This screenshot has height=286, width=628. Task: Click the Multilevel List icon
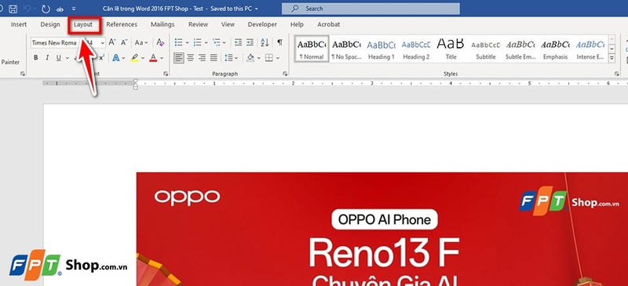point(217,42)
